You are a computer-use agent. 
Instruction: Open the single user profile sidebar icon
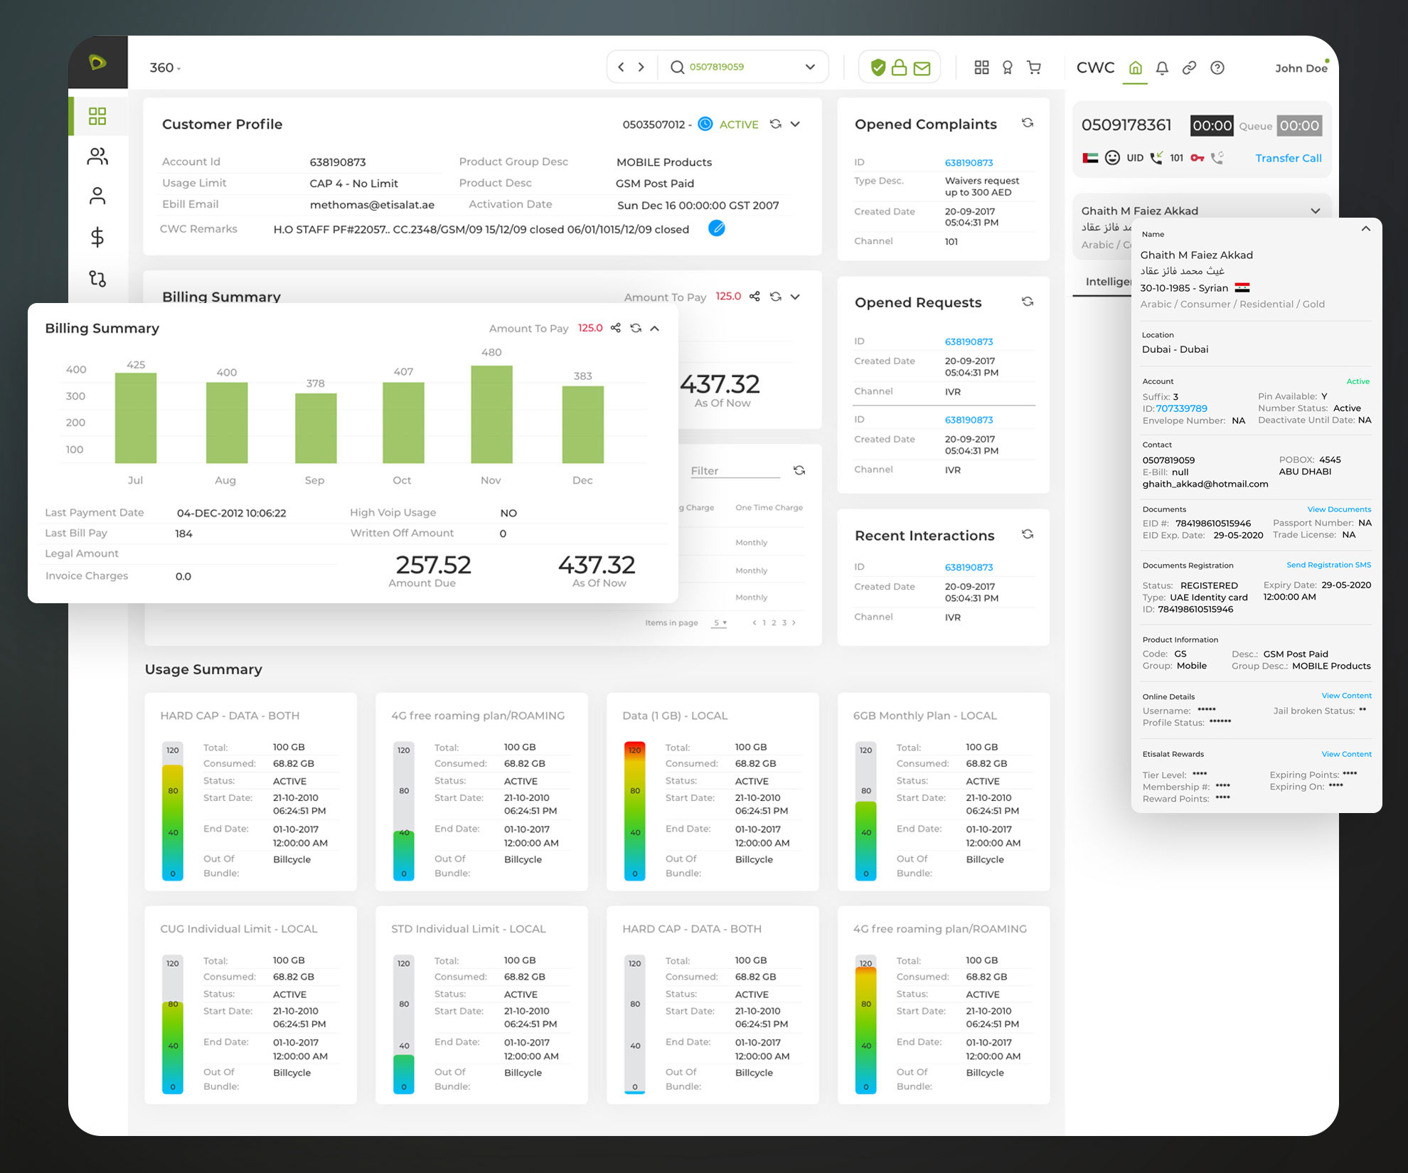(x=97, y=196)
